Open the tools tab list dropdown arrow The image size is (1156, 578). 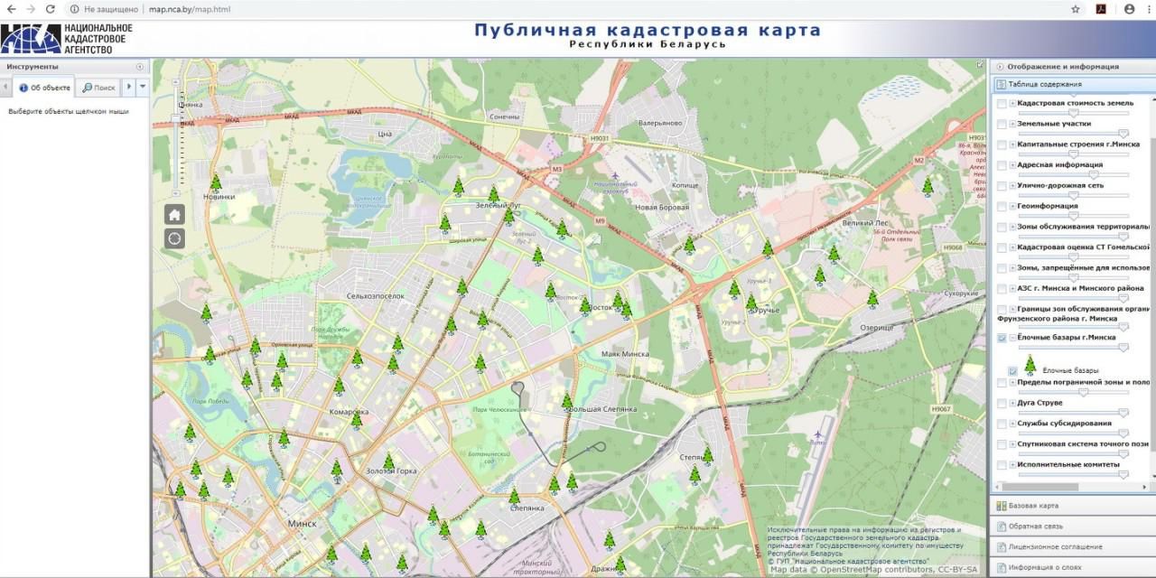(143, 87)
